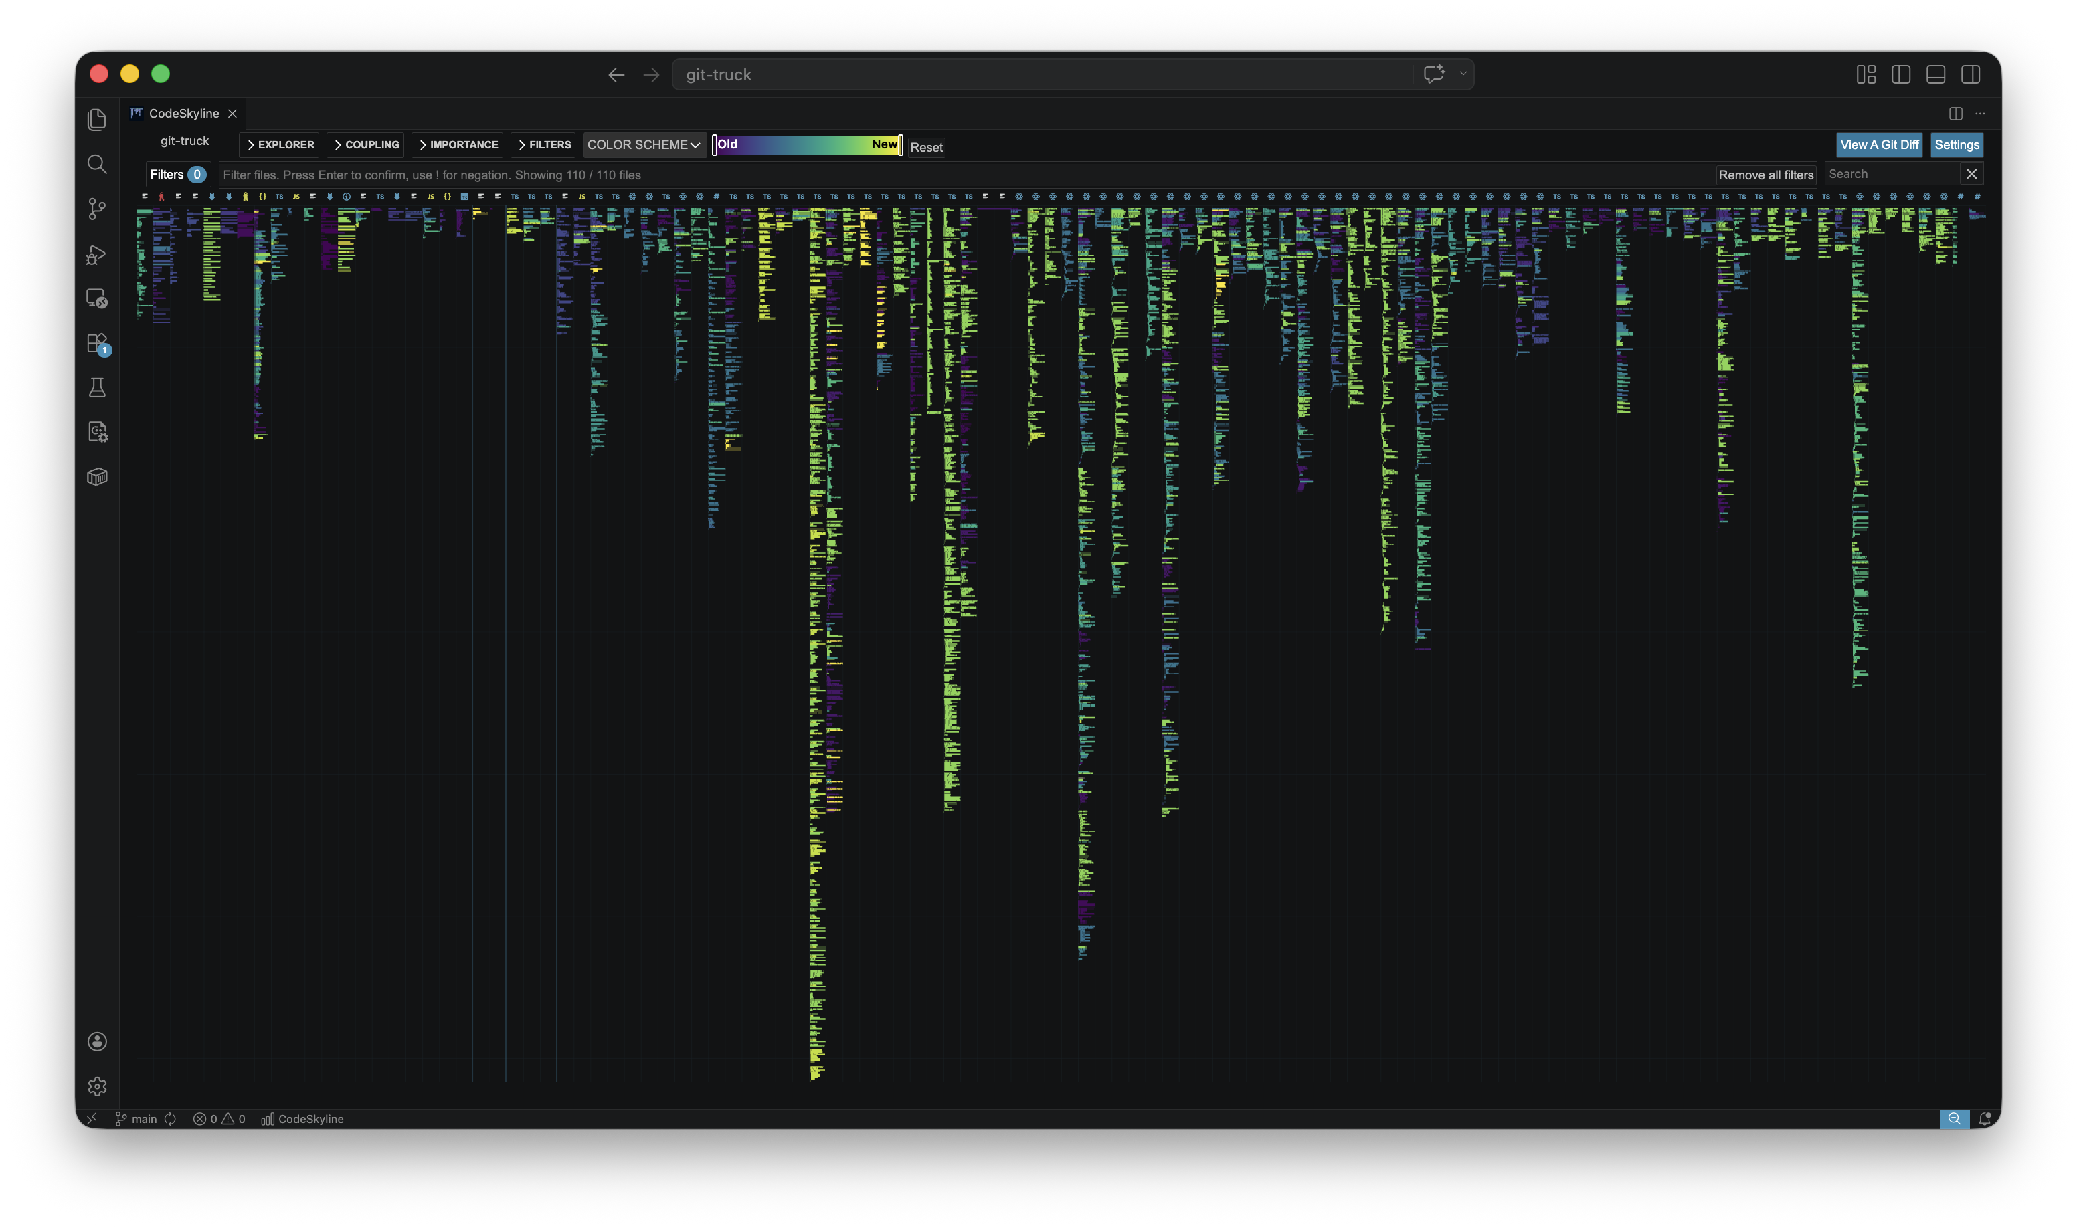Image resolution: width=2077 pixels, height=1228 pixels.
Task: Click the remote window icon in status bar
Action: (x=92, y=1119)
